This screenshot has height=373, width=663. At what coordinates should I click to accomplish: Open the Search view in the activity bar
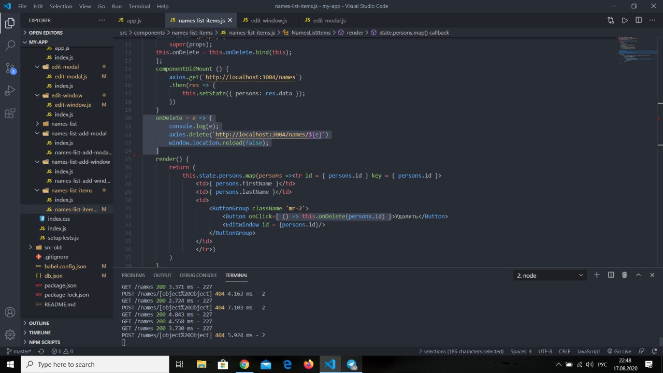coord(10,46)
